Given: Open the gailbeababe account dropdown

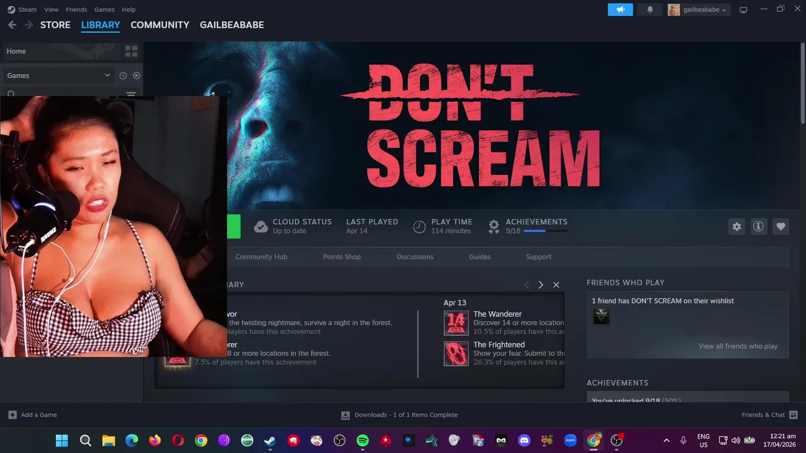Looking at the screenshot, I should point(698,9).
